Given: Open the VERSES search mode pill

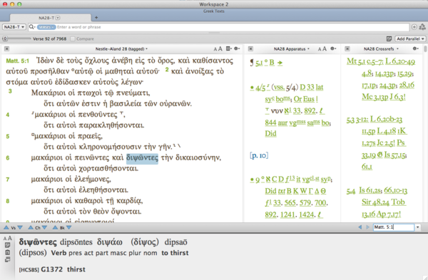Looking at the screenshot, I should point(46,27).
